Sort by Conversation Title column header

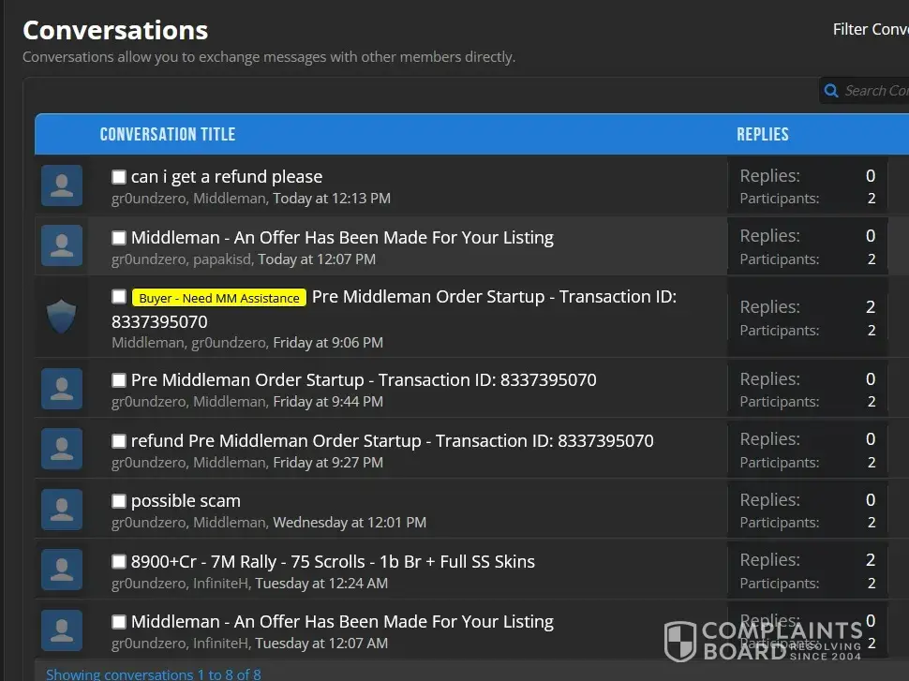[x=167, y=134]
